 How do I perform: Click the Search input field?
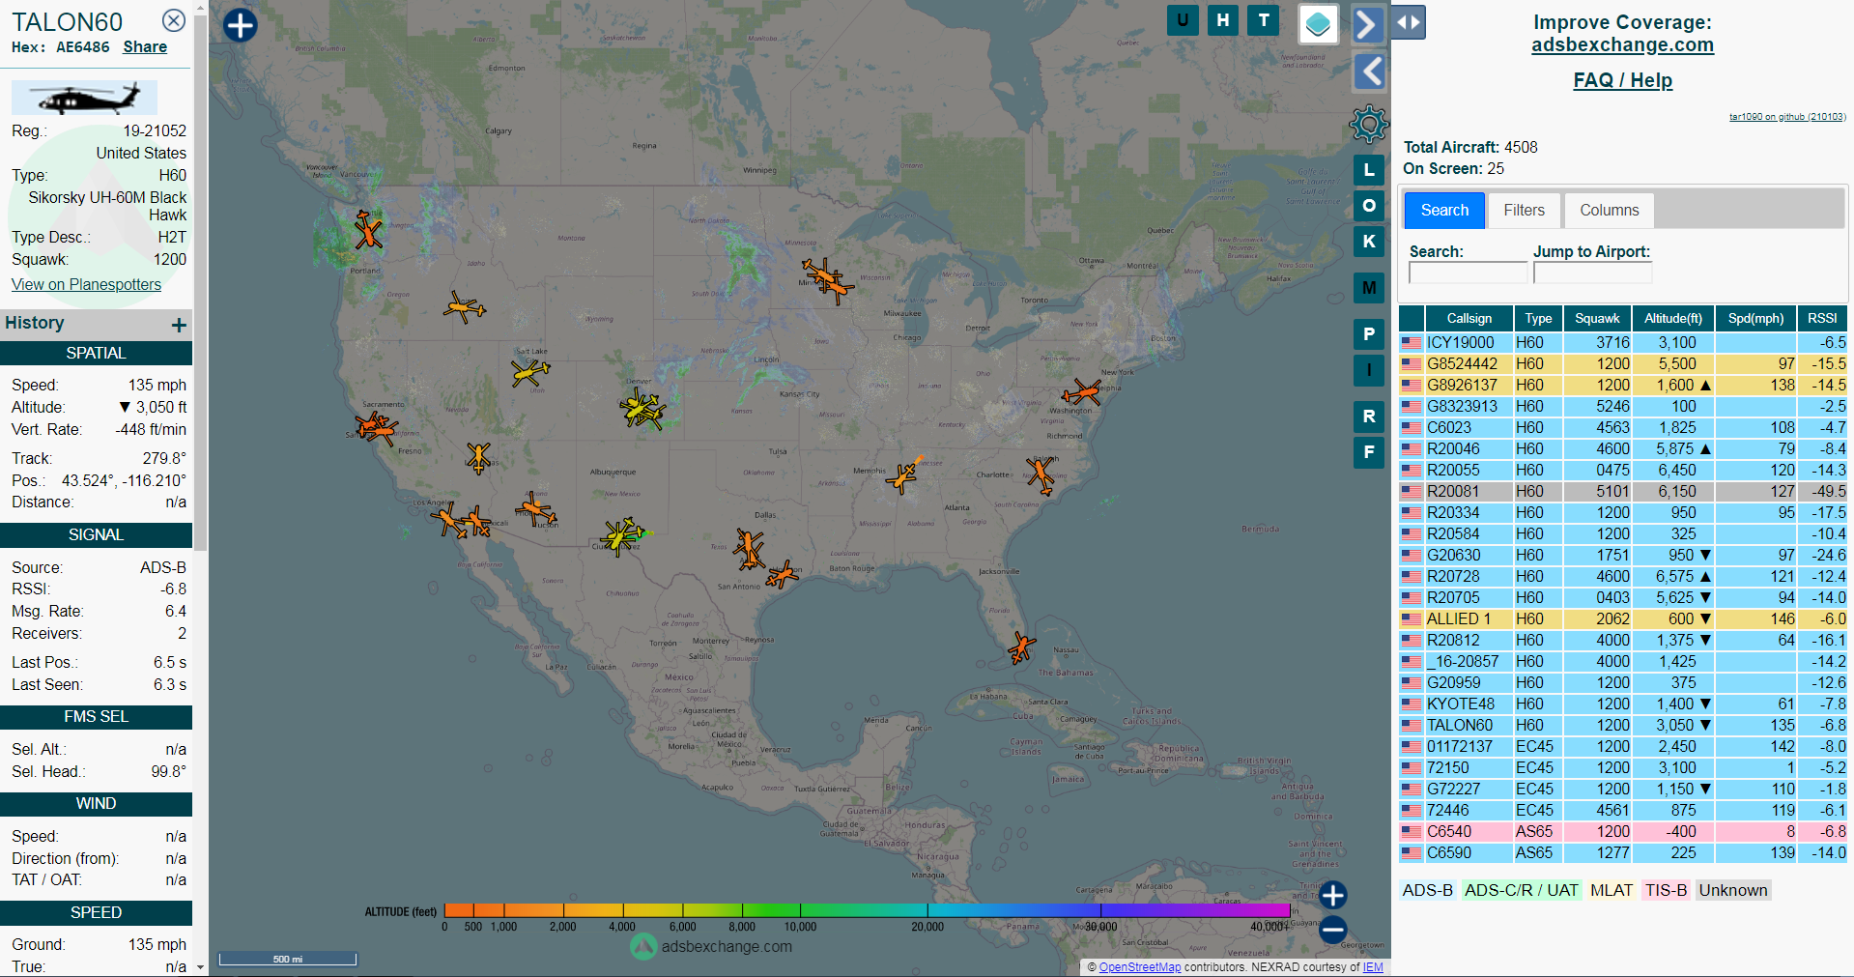(1468, 273)
